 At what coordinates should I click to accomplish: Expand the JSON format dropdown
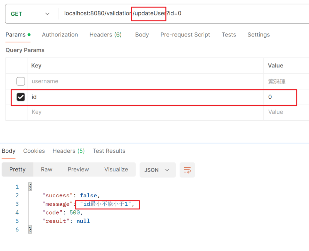point(157,170)
